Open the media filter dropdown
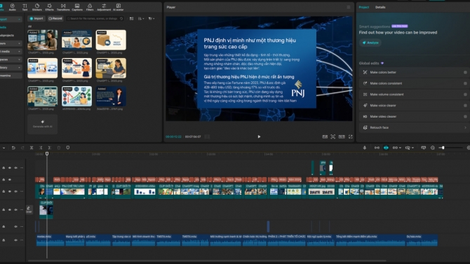Viewport: 470px width, 264px height. (x=152, y=19)
